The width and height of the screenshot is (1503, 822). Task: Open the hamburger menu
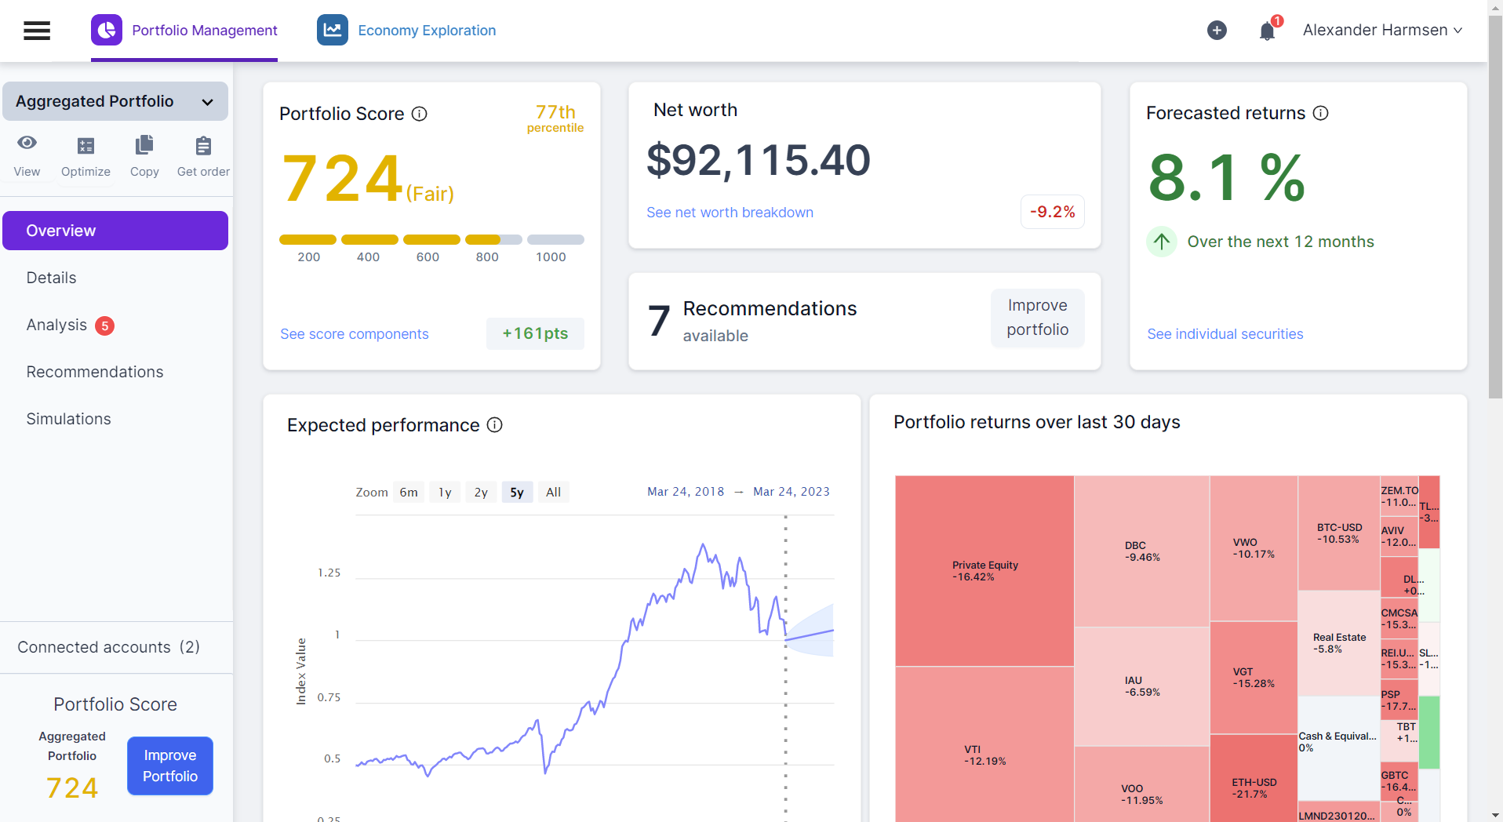point(37,31)
